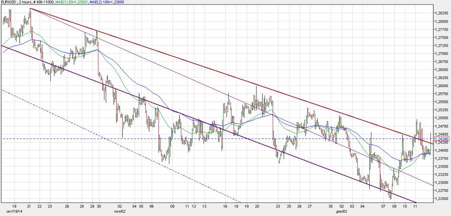Click the 1,26000 price axis label
This screenshot has height=216, width=451.
coord(442,86)
